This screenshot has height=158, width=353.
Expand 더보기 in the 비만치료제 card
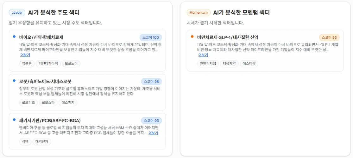click(203, 55)
